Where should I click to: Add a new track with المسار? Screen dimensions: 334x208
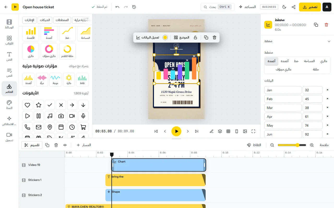pos(84,145)
